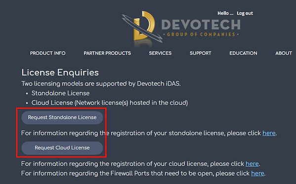296x184 pixels.
Task: Click the 'Two licensing models' intro sentence
Action: 101,84
